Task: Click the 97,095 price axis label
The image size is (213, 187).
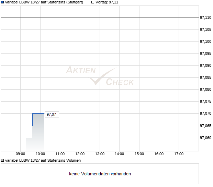Action: tap(205, 54)
